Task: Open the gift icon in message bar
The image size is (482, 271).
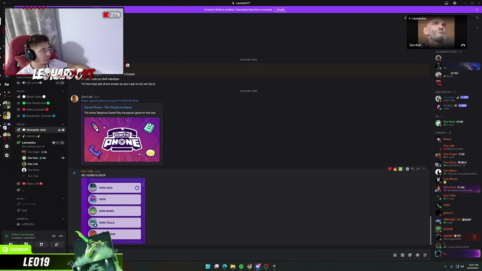Action: [395, 255]
